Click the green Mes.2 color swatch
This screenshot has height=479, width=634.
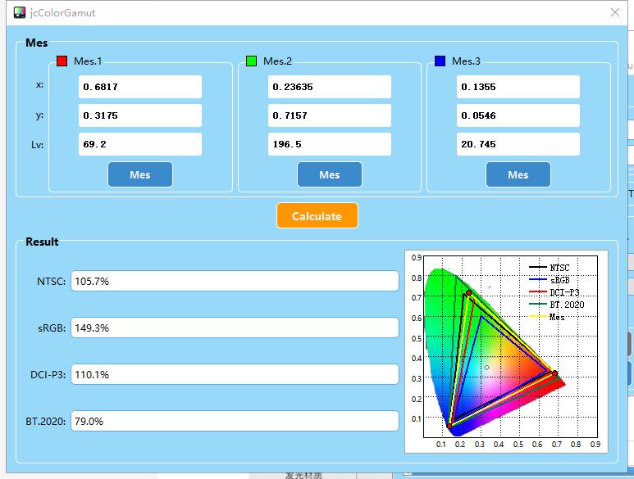252,61
